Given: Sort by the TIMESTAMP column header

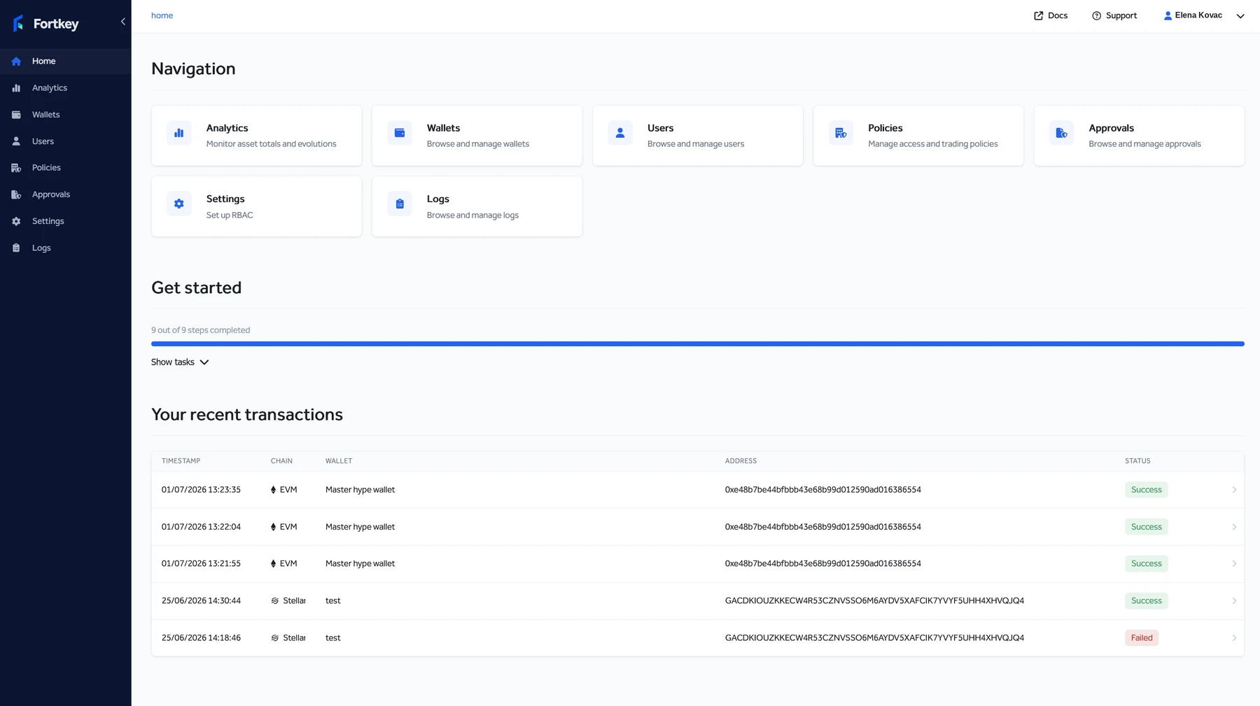Looking at the screenshot, I should (x=181, y=461).
